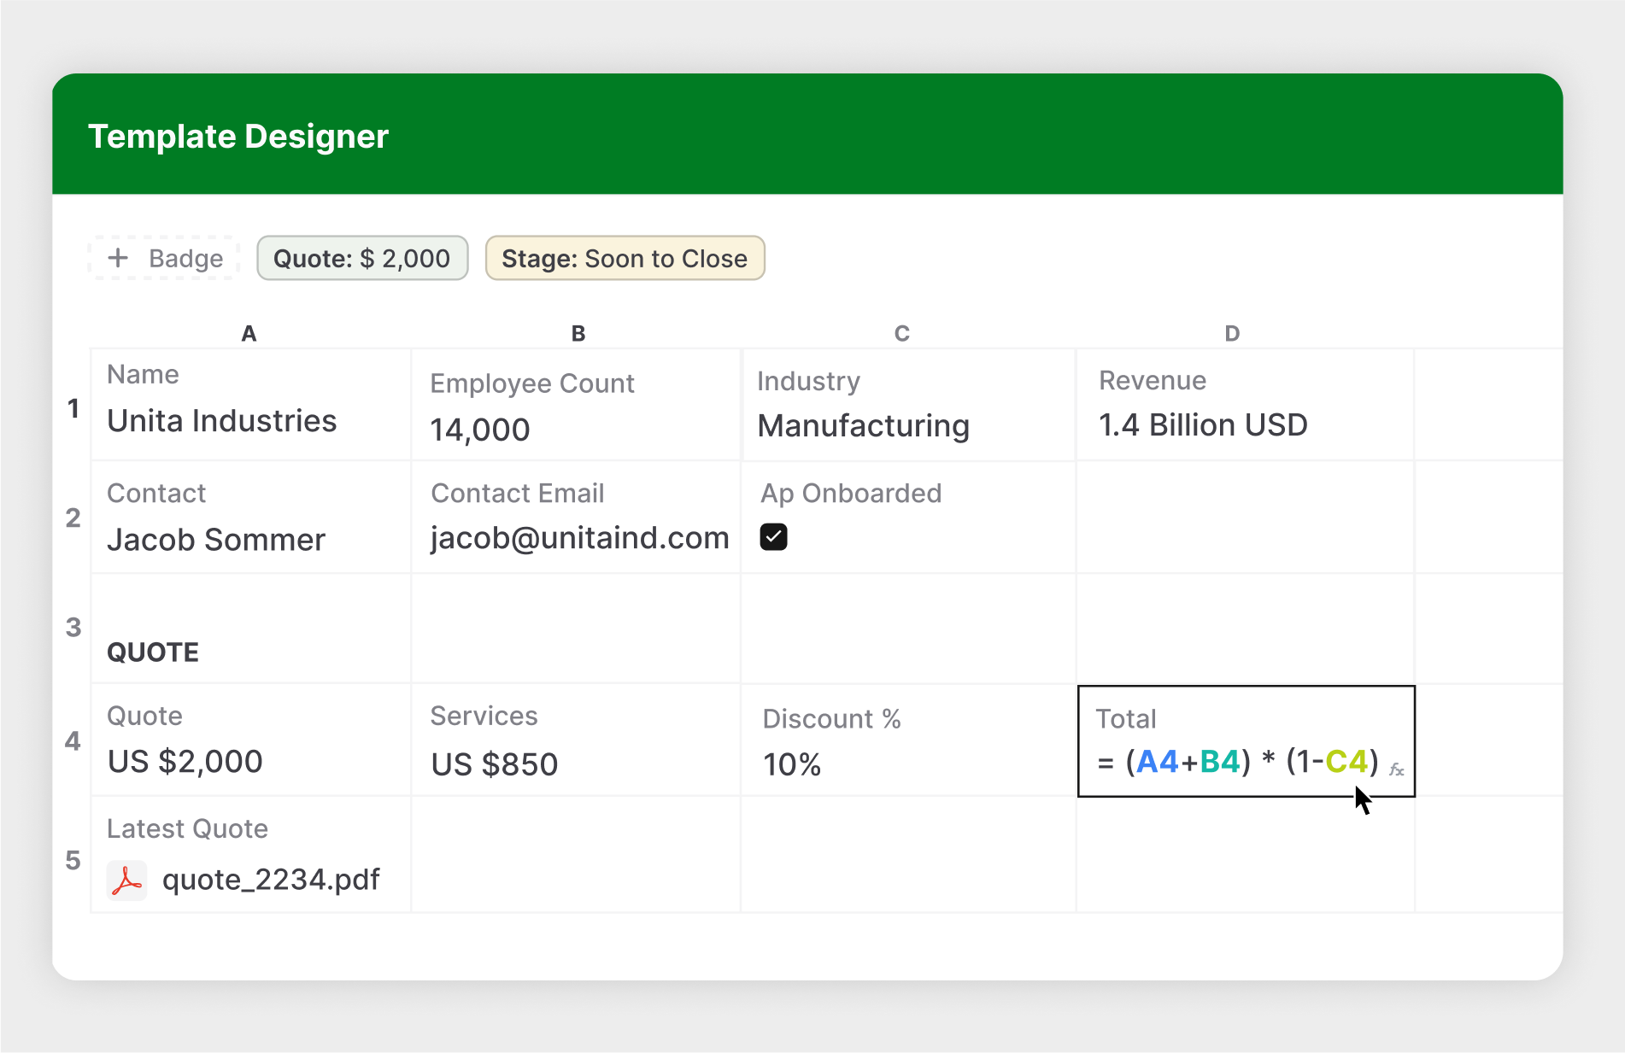Screen dimensions: 1625x1053
Task: Click the Services field label
Action: click(484, 716)
